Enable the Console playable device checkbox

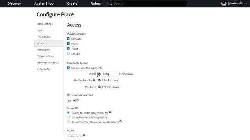pos(68,54)
